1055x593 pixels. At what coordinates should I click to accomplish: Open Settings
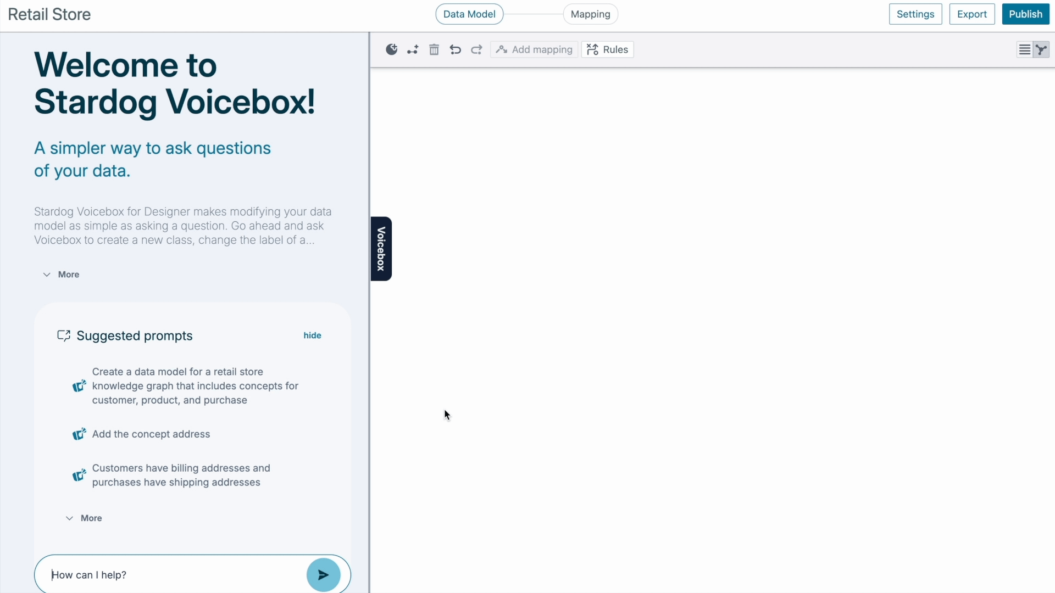click(x=915, y=14)
